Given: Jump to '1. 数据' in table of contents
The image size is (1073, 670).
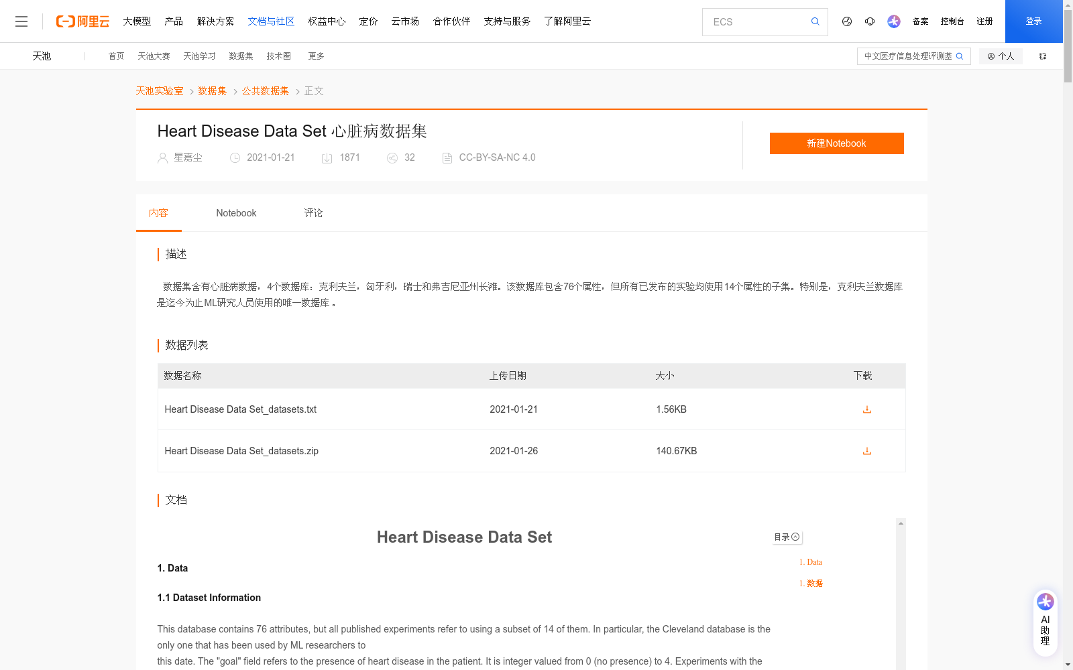Looking at the screenshot, I should pyautogui.click(x=811, y=584).
